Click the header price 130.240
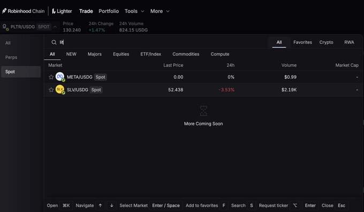 (72, 30)
